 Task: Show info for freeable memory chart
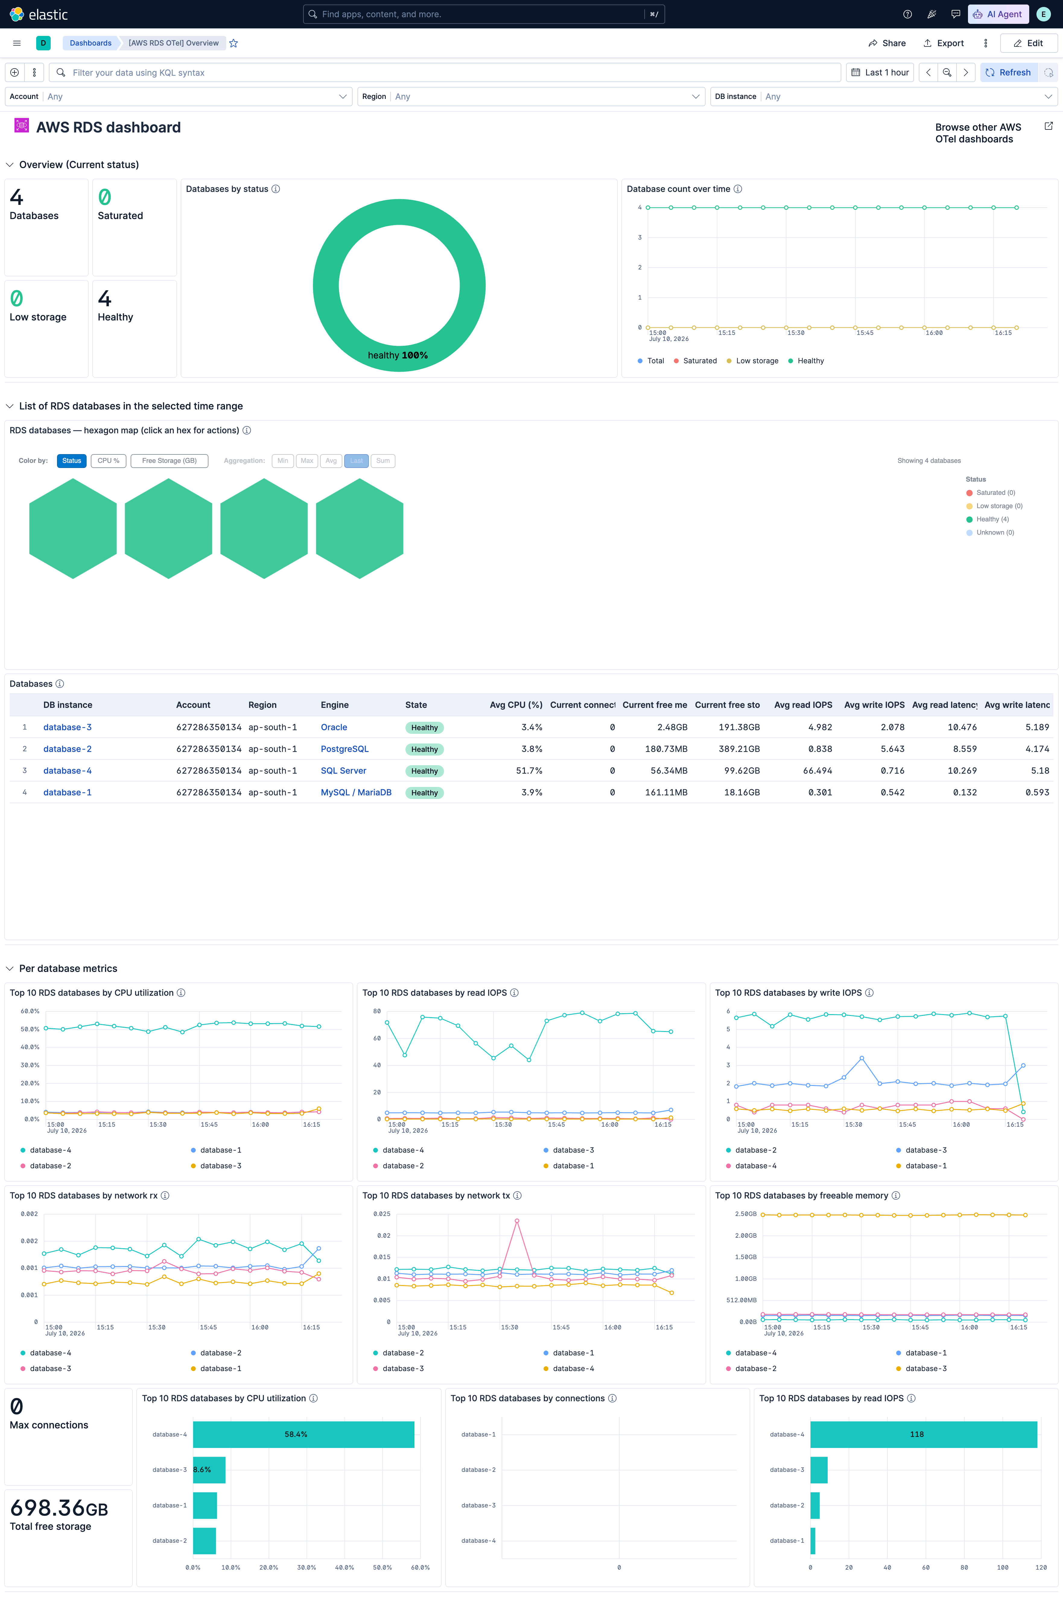(x=896, y=1195)
